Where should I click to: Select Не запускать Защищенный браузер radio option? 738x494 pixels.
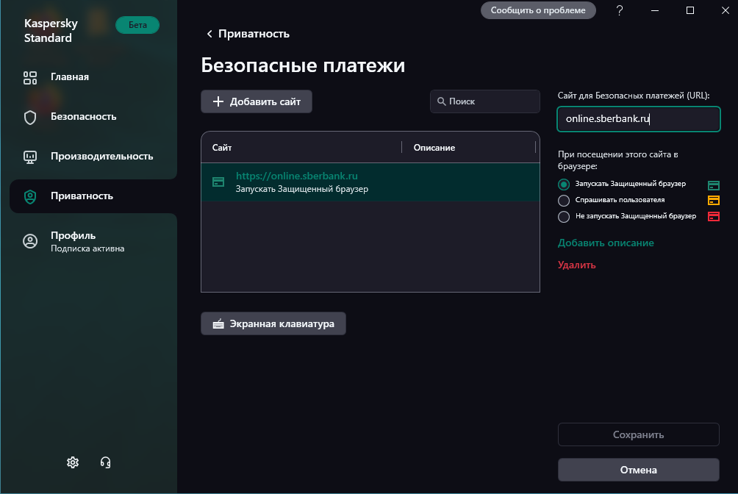(x=564, y=217)
